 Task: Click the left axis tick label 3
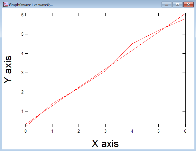click(x=22, y=73)
